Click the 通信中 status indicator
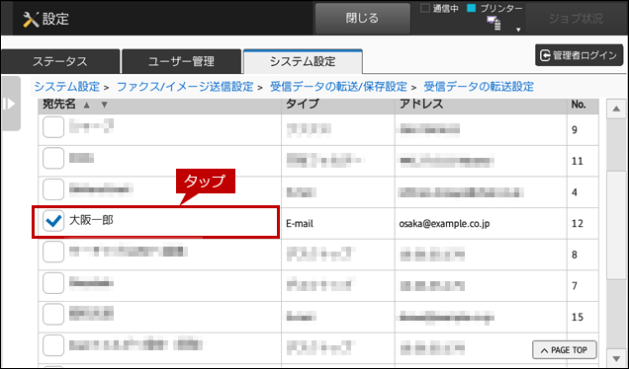 tap(439, 9)
